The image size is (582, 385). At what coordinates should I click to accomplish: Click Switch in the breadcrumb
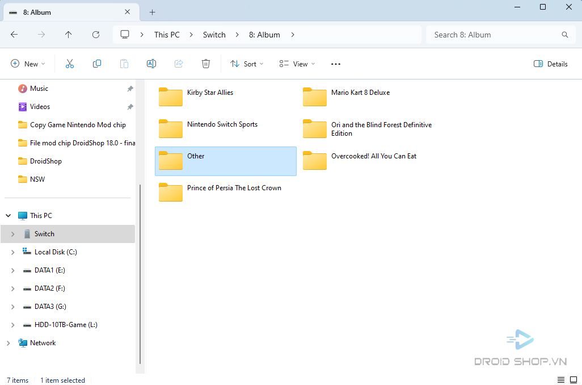point(214,35)
